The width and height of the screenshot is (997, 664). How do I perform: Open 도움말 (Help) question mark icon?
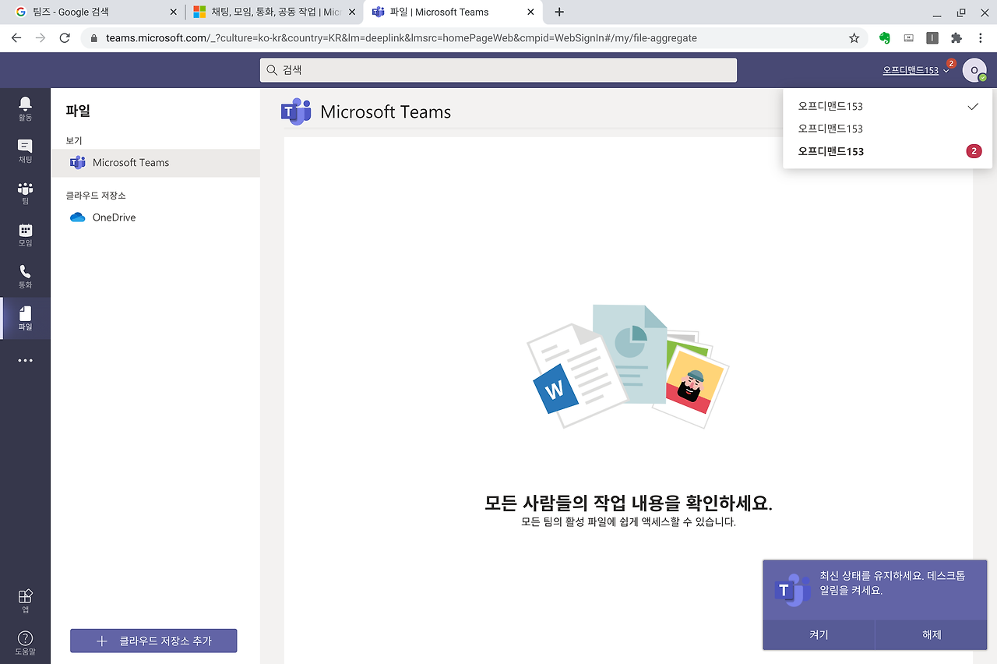point(25,643)
